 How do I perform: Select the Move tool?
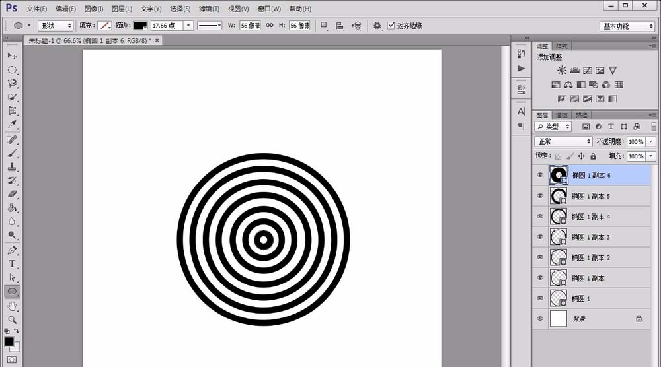(x=12, y=55)
